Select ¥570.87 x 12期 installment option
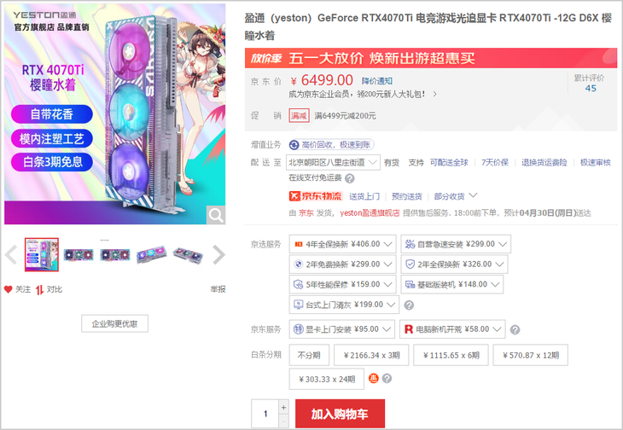The image size is (623, 430). click(531, 355)
